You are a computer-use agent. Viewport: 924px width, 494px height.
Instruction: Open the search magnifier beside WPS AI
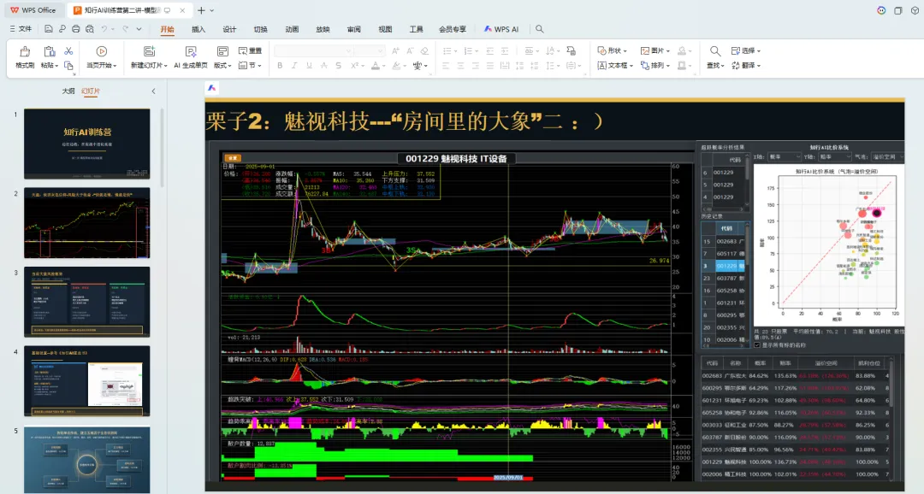coord(539,29)
